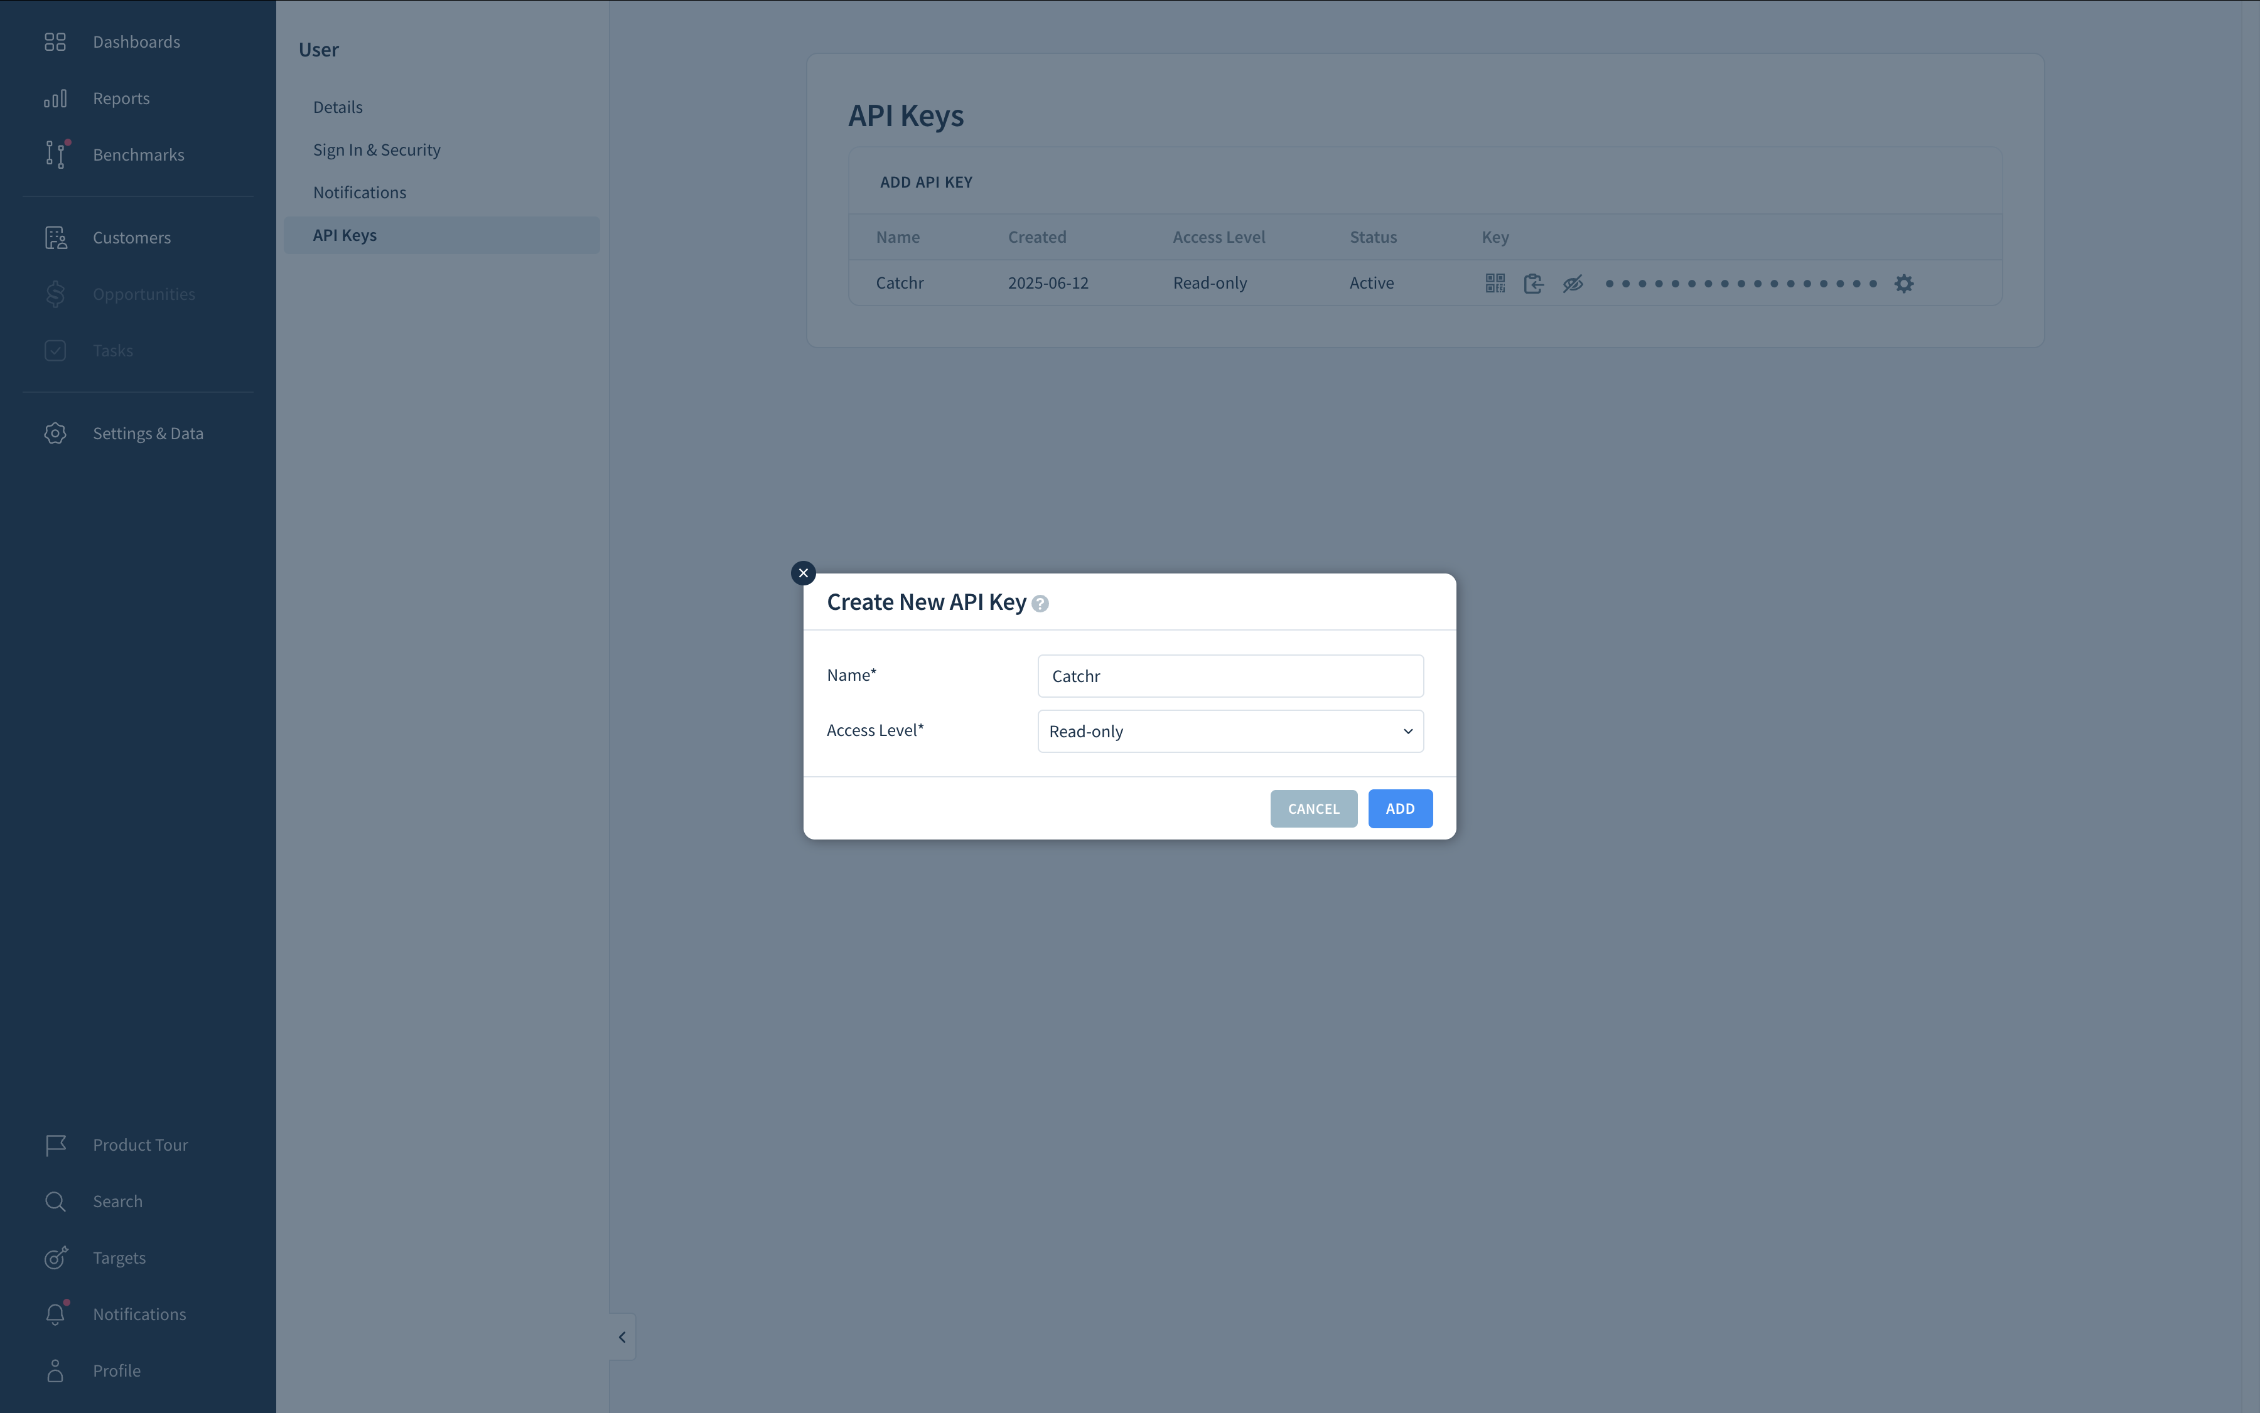This screenshot has height=1413, width=2260.
Task: Click the Settings & Data label
Action: (x=148, y=434)
